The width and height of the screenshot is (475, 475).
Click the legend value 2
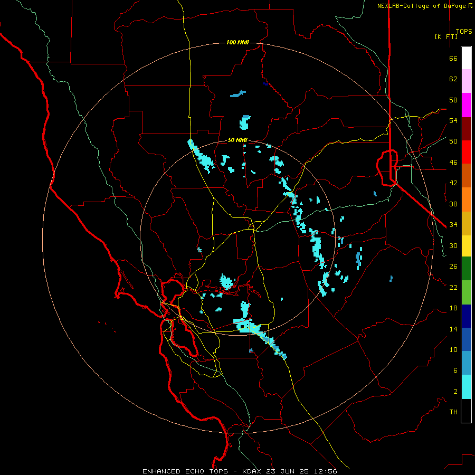455,391
